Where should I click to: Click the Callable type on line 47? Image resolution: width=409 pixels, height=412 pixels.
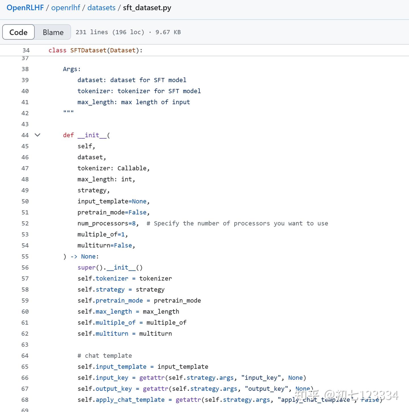(x=132, y=168)
